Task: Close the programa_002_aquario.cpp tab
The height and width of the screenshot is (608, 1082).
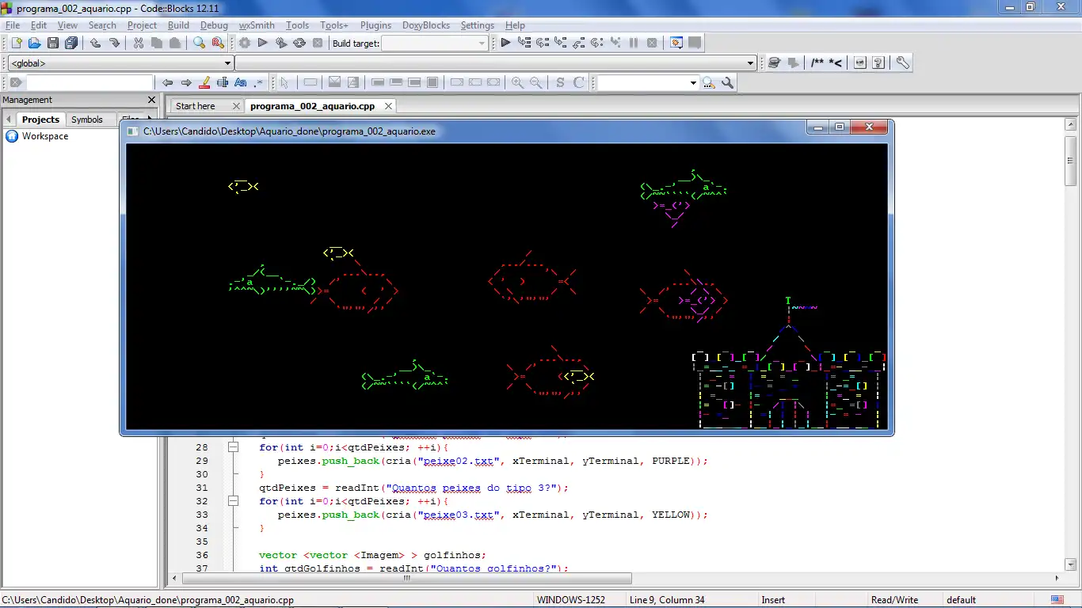Action: 388,106
